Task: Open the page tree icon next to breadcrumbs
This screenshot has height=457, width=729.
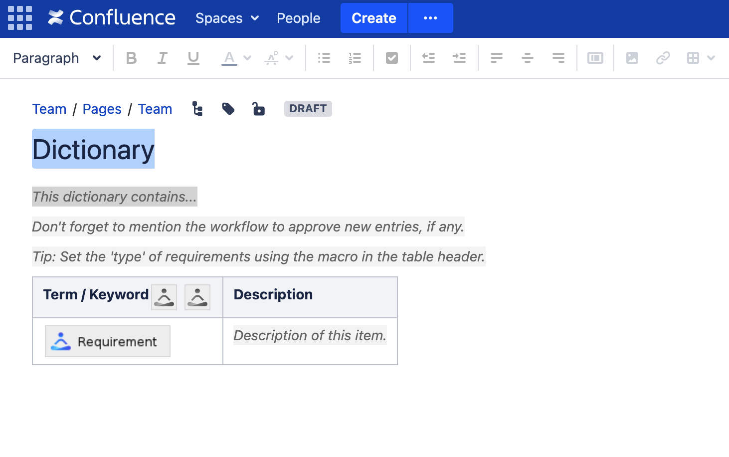Action: (197, 109)
